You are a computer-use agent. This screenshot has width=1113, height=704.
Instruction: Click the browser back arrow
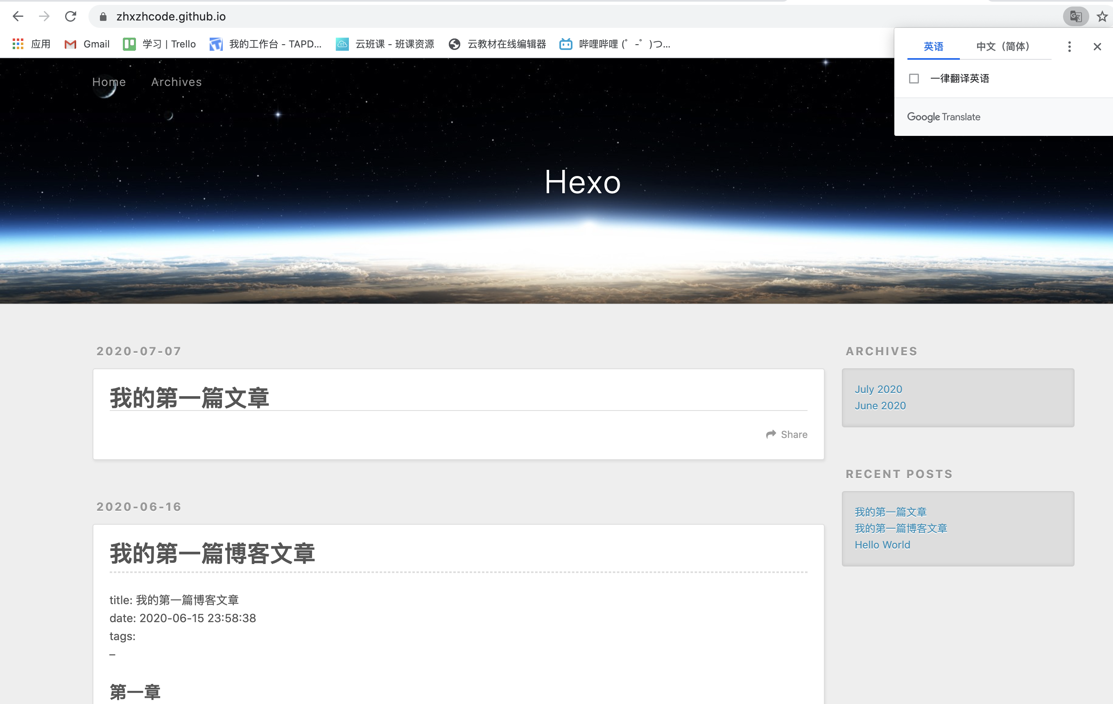(18, 17)
